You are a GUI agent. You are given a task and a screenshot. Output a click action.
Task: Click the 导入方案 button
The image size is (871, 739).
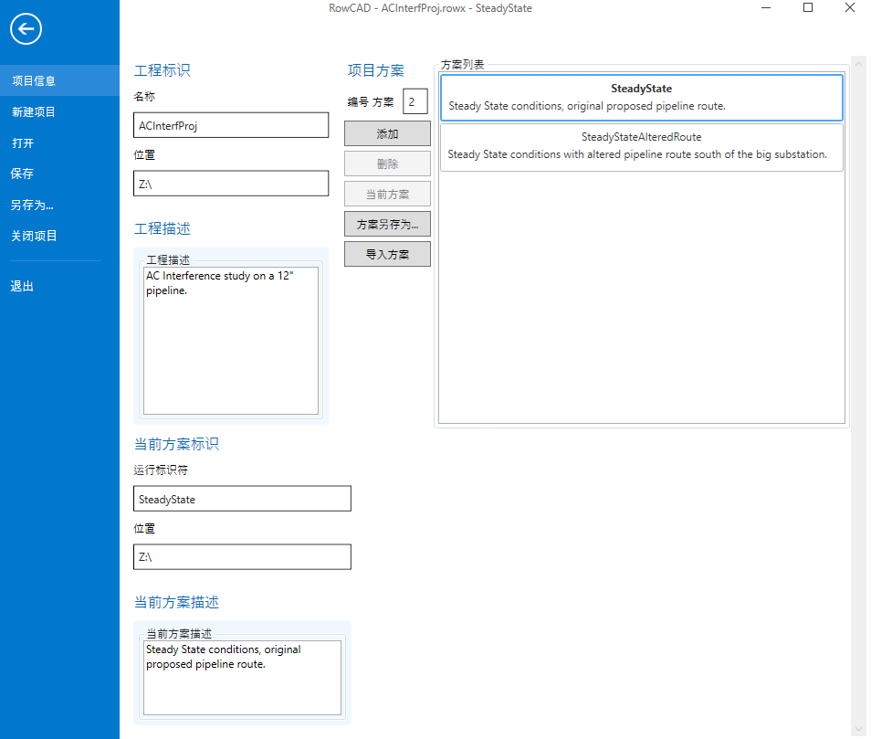tap(387, 254)
